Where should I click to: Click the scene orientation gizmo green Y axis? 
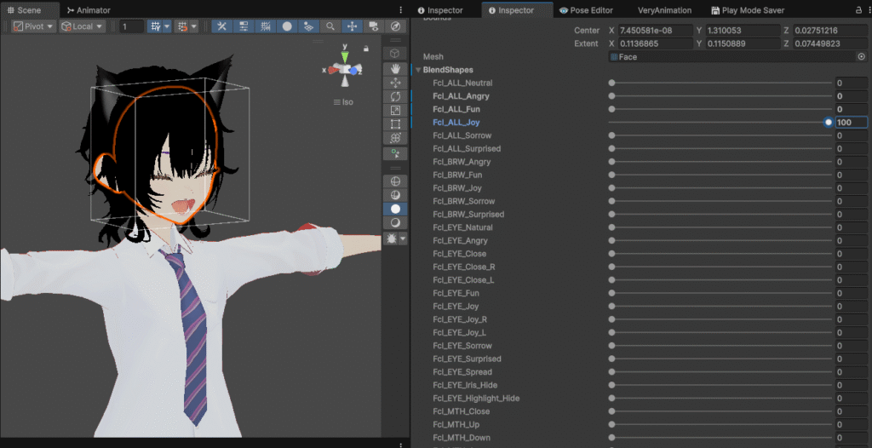(x=345, y=56)
